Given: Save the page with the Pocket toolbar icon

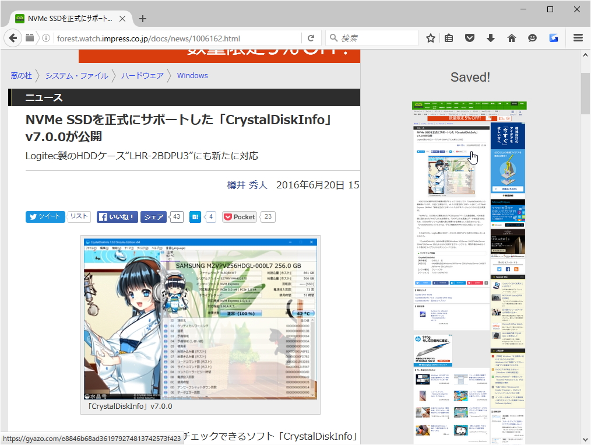Looking at the screenshot, I should coord(470,37).
